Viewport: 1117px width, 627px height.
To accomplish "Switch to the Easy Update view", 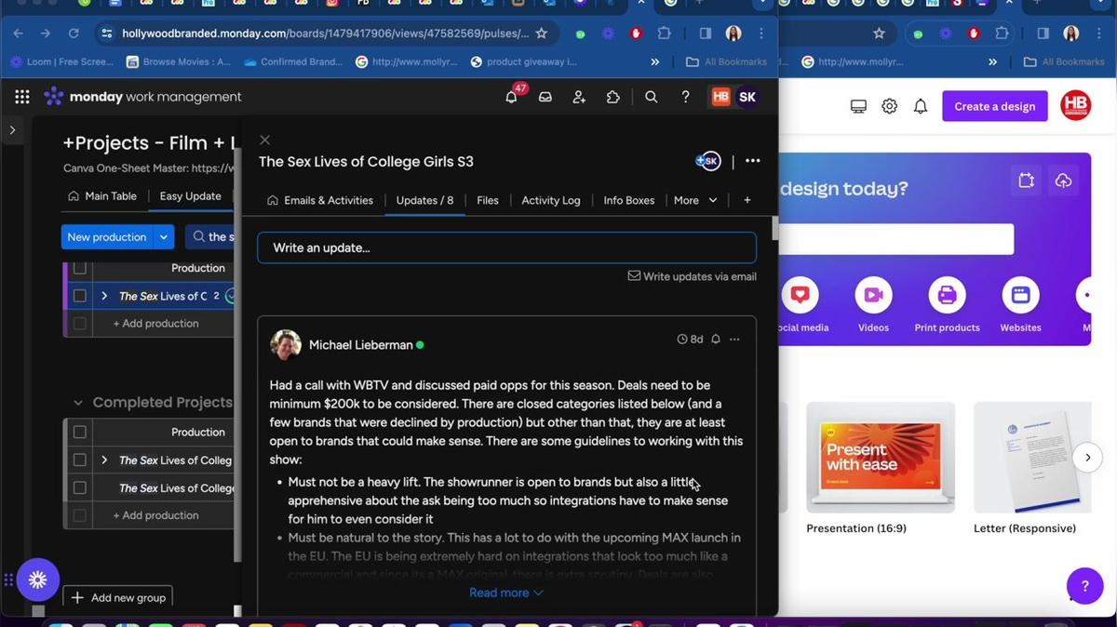I will [190, 196].
